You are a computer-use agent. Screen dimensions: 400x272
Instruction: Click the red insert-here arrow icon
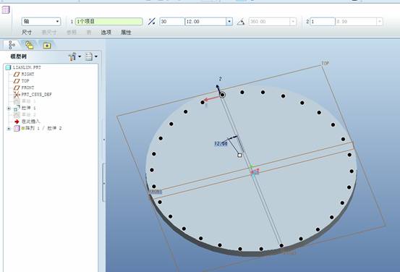coord(17,122)
